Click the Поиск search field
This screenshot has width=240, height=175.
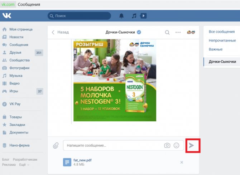coord(79,16)
